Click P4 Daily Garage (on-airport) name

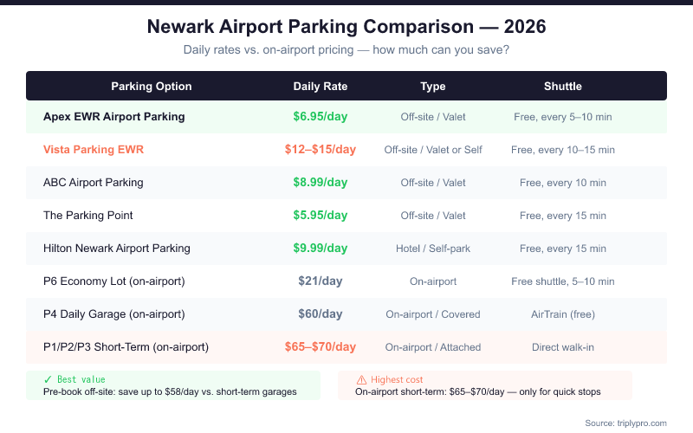[x=114, y=314]
